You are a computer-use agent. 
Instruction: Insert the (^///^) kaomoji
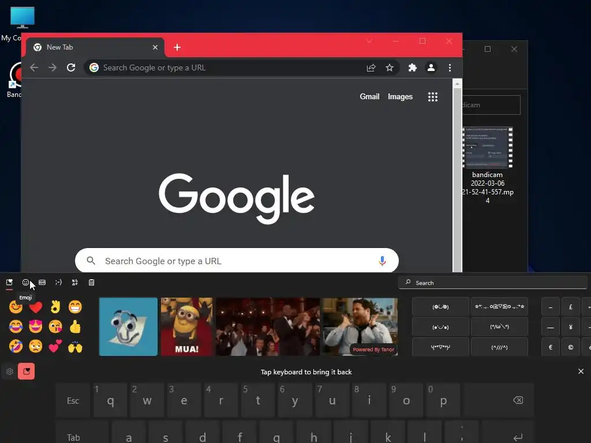click(499, 347)
